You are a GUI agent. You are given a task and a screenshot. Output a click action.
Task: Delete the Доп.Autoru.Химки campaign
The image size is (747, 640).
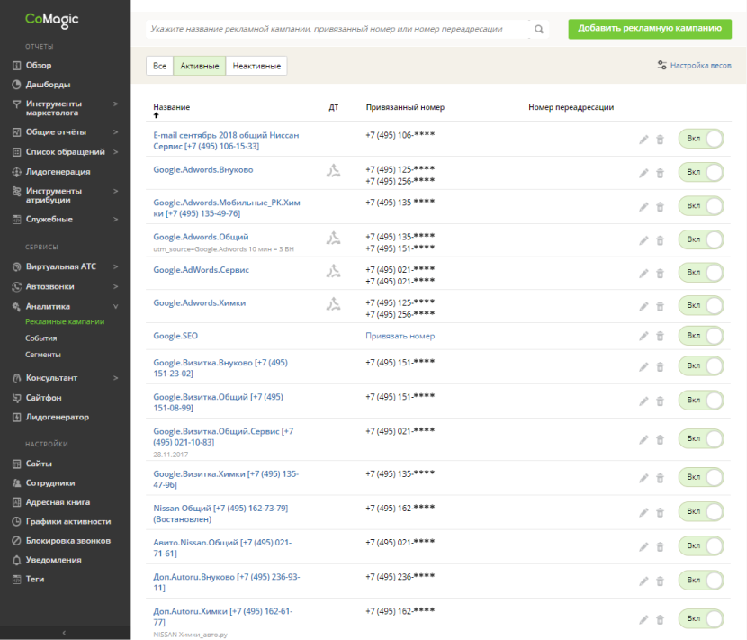(660, 619)
